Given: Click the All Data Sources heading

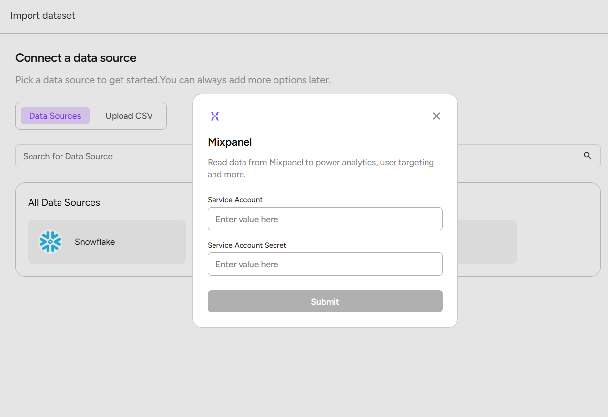Looking at the screenshot, I should pyautogui.click(x=64, y=203).
